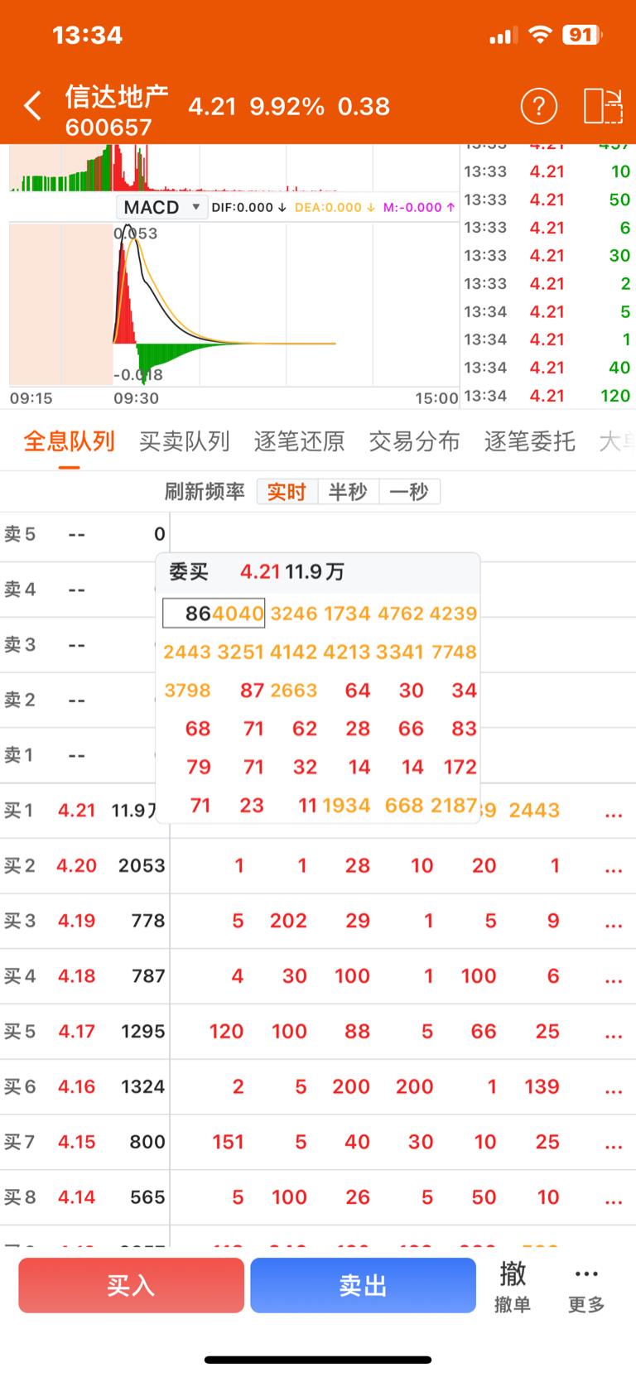
Task: Switch to 逐笔还原 tab
Action: click(x=300, y=441)
